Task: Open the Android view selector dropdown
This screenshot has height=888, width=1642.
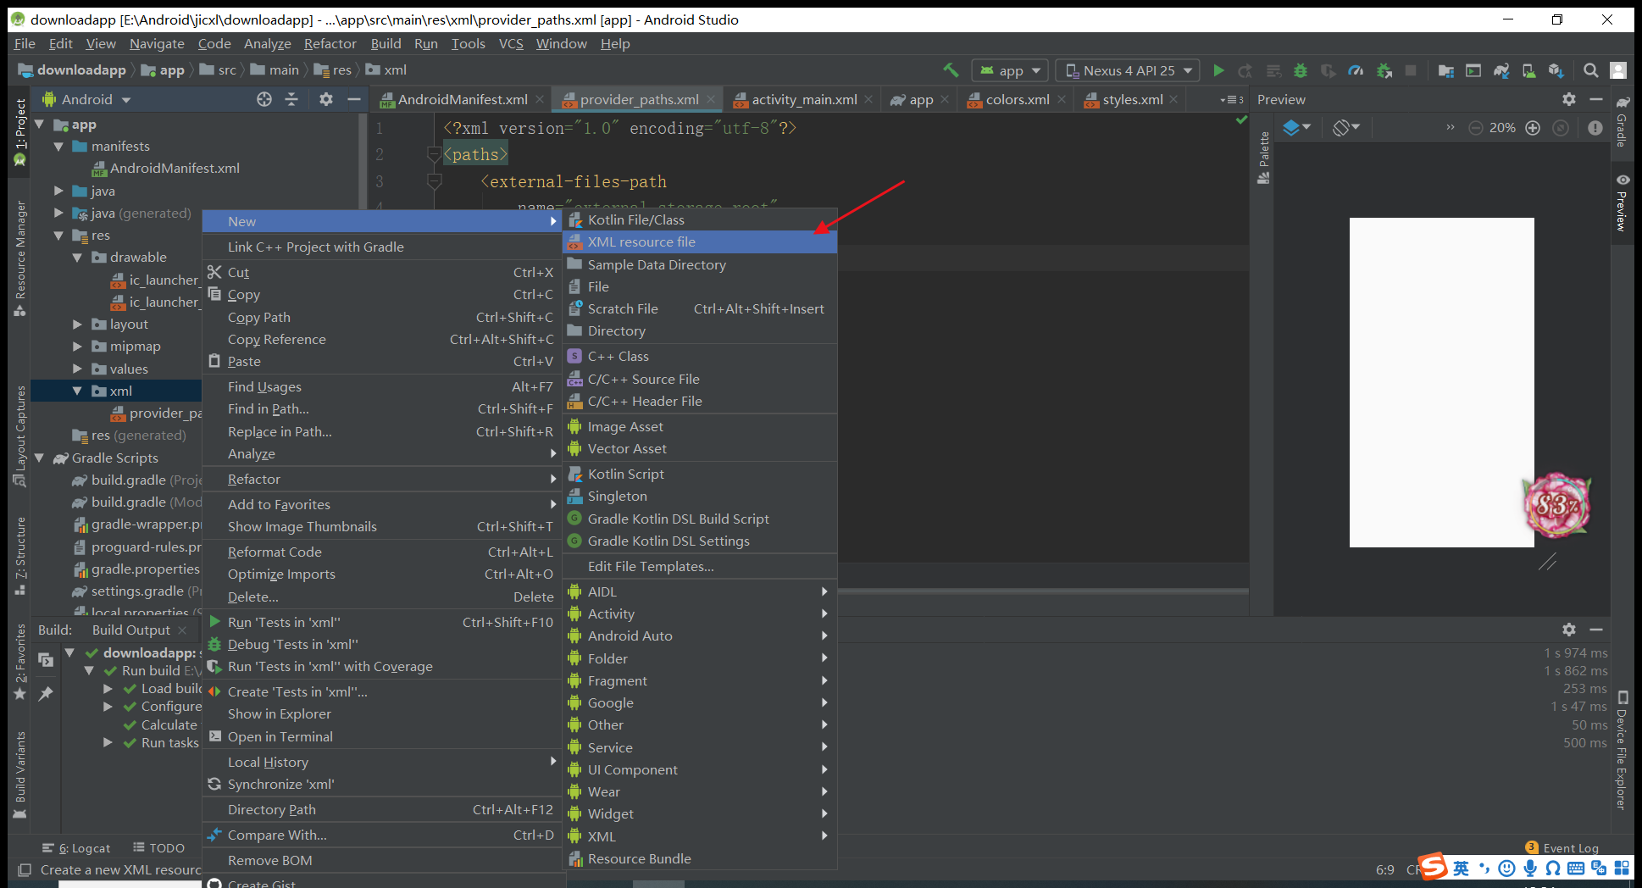Action: pos(87,99)
